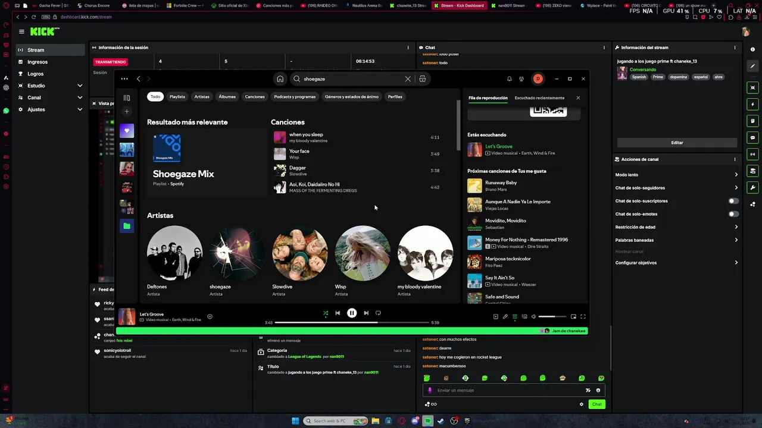This screenshot has height=428, width=762.
Task: Skip to next track
Action: pyautogui.click(x=366, y=313)
